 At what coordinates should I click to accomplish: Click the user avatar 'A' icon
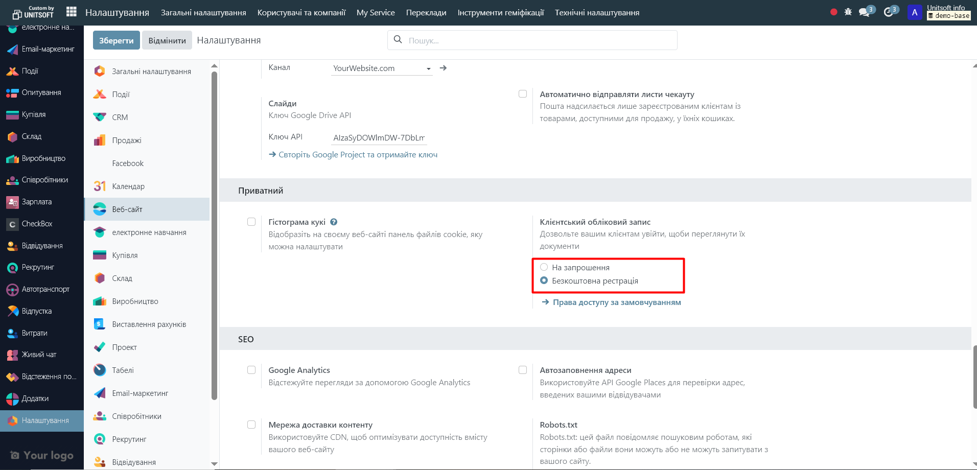[x=914, y=12]
